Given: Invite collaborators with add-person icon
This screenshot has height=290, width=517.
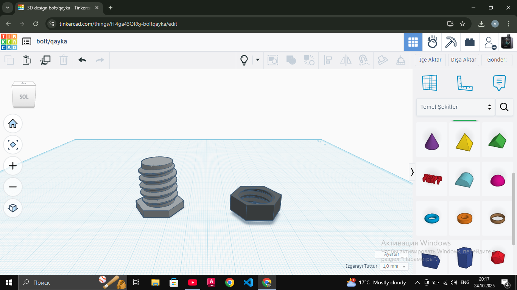Looking at the screenshot, I should (490, 42).
